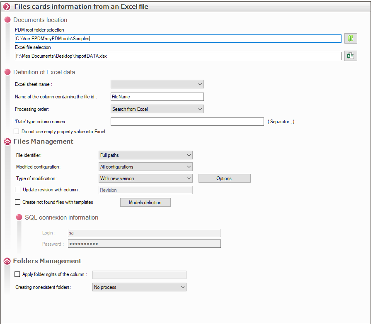Toggle Update revision with column checkbox
The width and height of the screenshot is (373, 325).
(x=17, y=190)
